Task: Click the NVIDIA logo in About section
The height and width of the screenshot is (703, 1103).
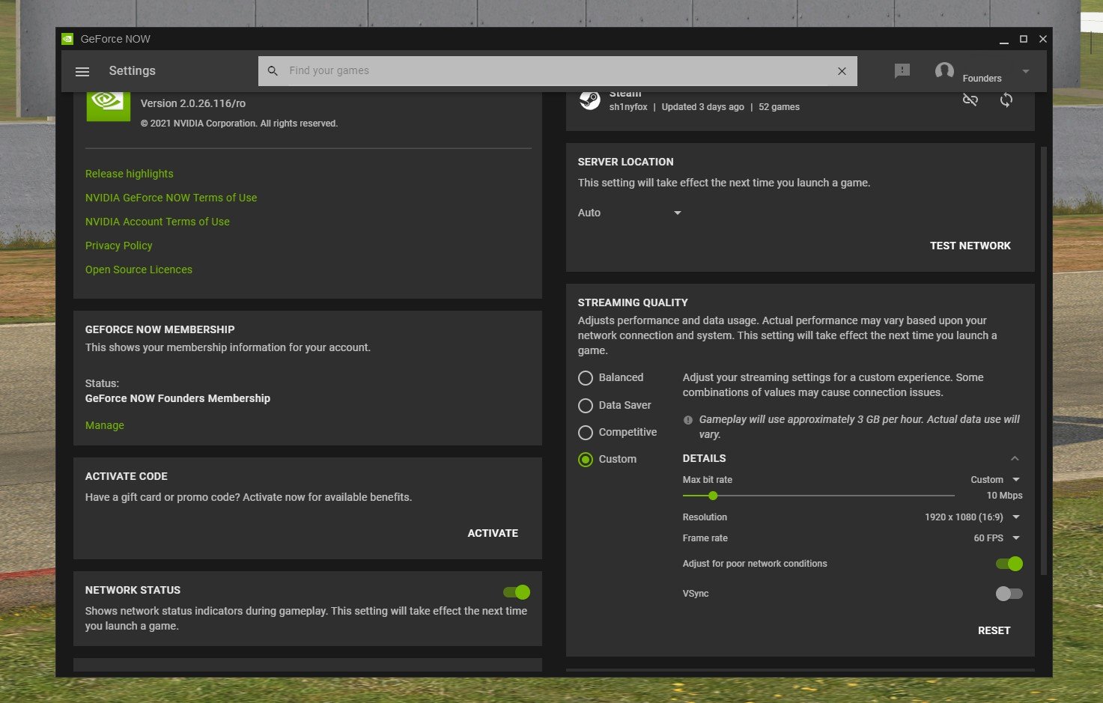Action: click(108, 105)
